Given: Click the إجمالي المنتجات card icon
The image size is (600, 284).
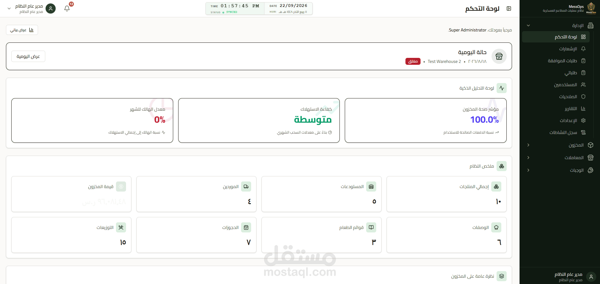Looking at the screenshot, I should [496, 187].
